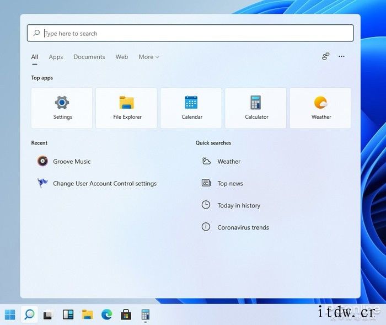Switch to the All tab
The image size is (386, 325).
point(35,57)
